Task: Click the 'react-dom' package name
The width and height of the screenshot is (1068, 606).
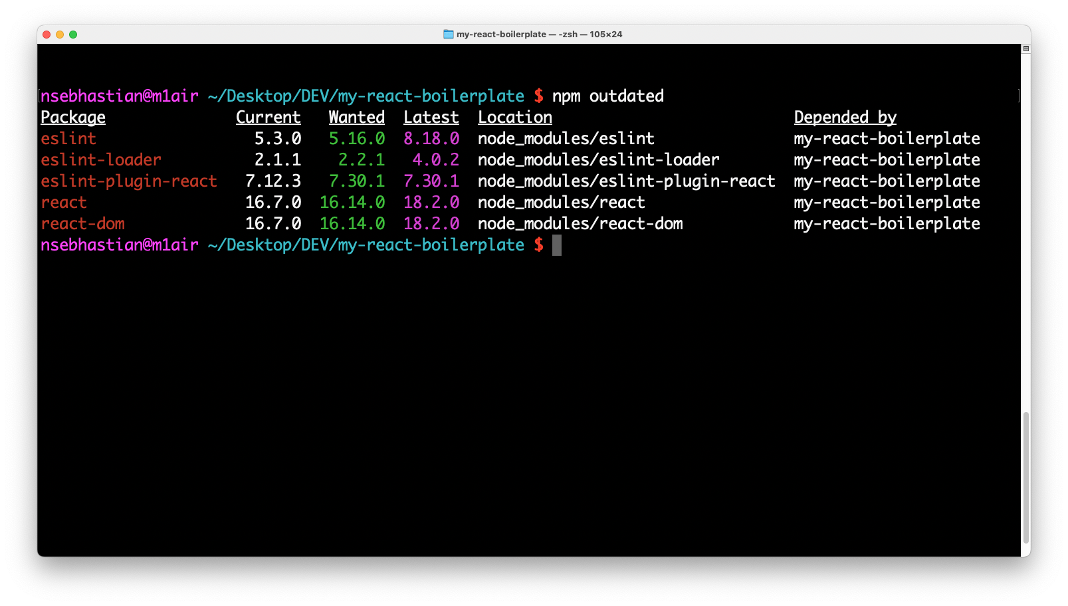Action: pos(82,224)
